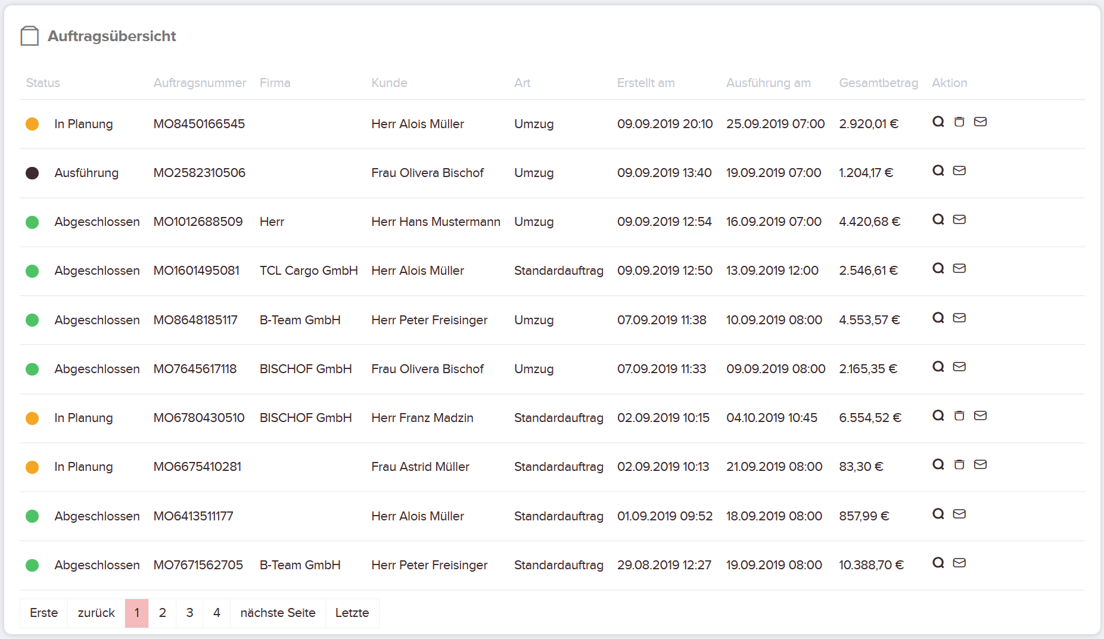Viewport: 1104px width, 639px height.
Task: Open magnifier for order MO2582310506
Action: pos(938,170)
